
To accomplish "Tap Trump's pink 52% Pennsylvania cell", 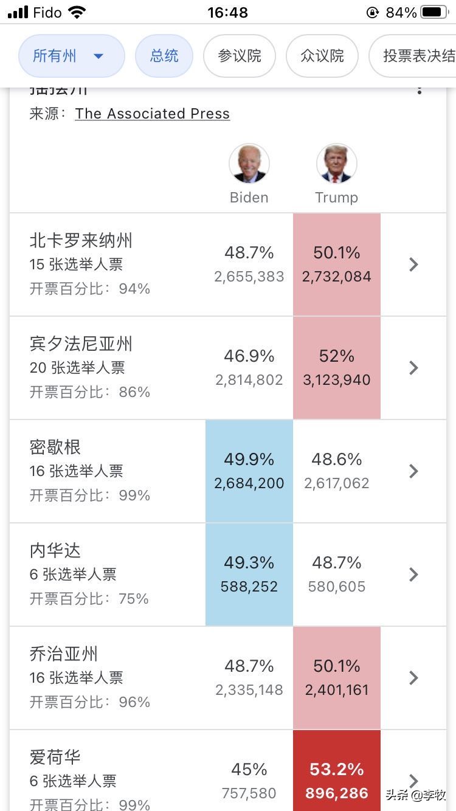I will 337,368.
